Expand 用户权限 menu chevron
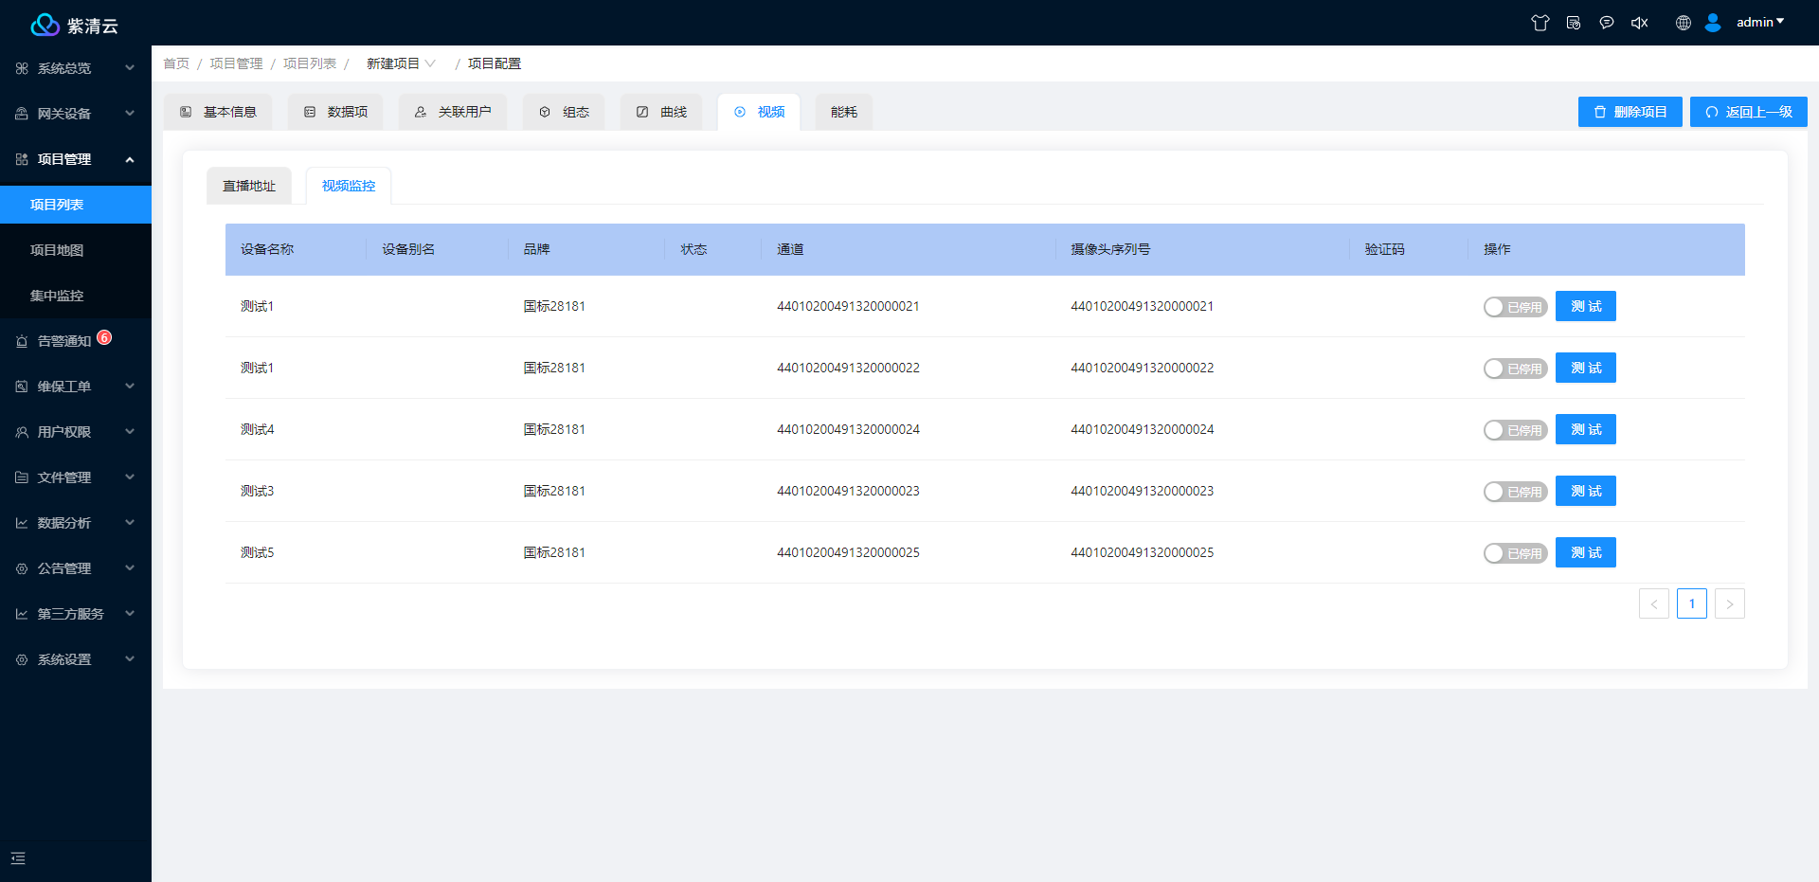The width and height of the screenshot is (1819, 882). [x=130, y=432]
